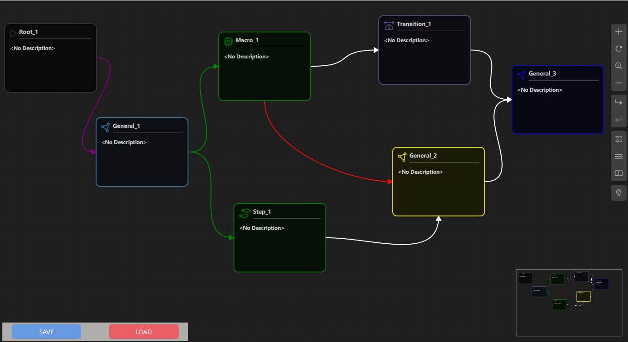The width and height of the screenshot is (628, 342).
Task: Click the Root_1 play triangle icon
Action: 13,33
